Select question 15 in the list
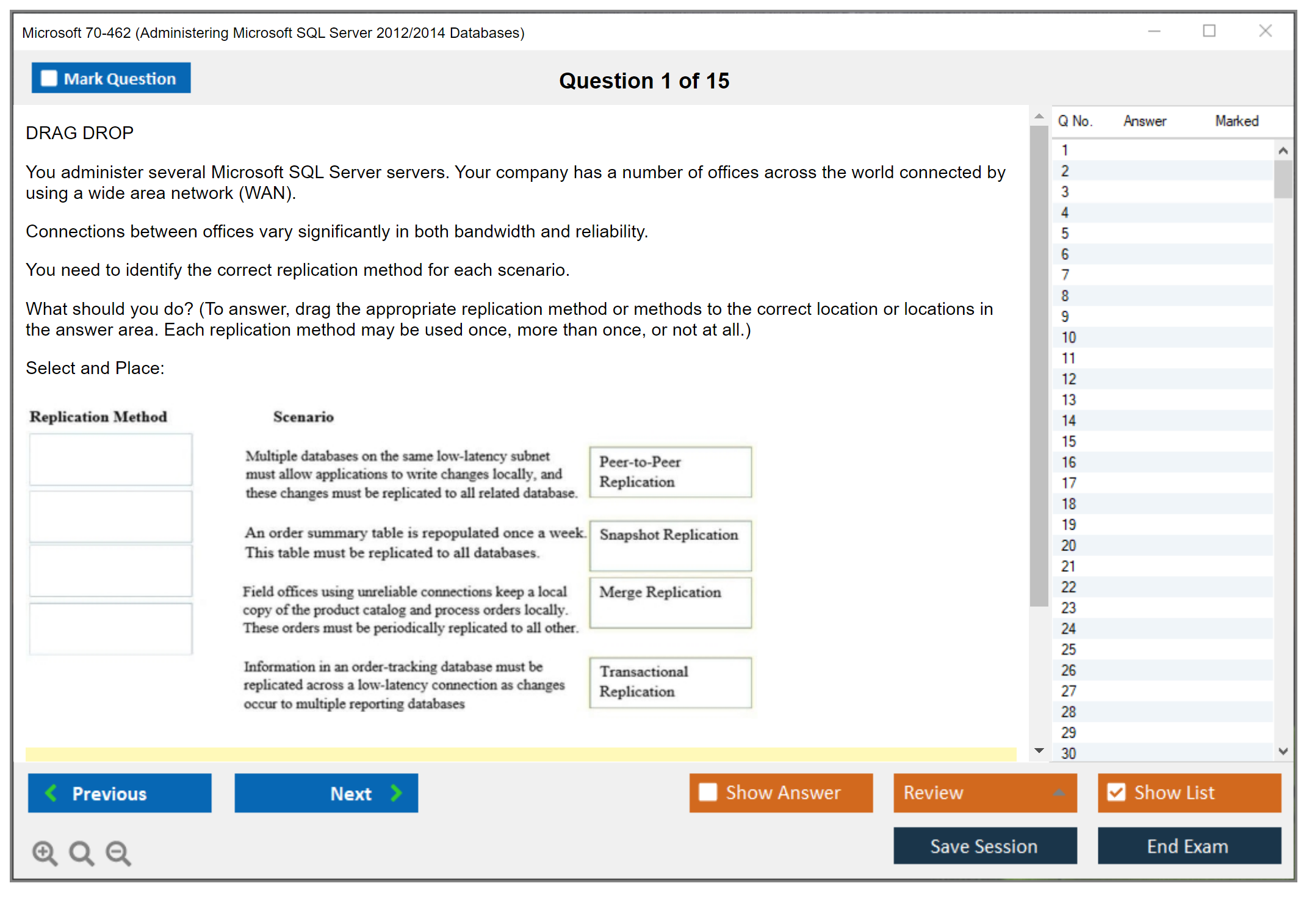This screenshot has height=897, width=1312. pos(1069,441)
